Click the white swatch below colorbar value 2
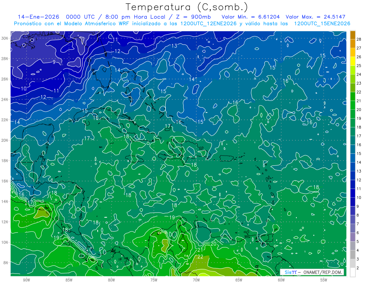 click(x=353, y=272)
